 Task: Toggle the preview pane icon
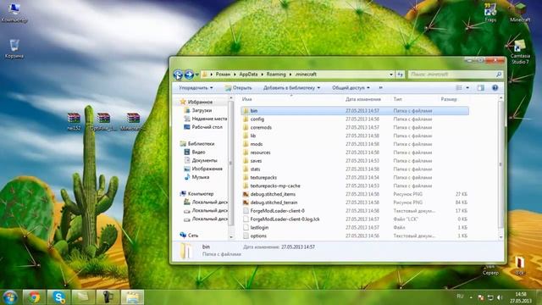pos(481,88)
